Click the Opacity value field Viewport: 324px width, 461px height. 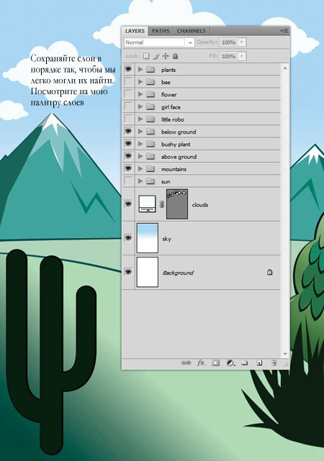pyautogui.click(x=228, y=42)
